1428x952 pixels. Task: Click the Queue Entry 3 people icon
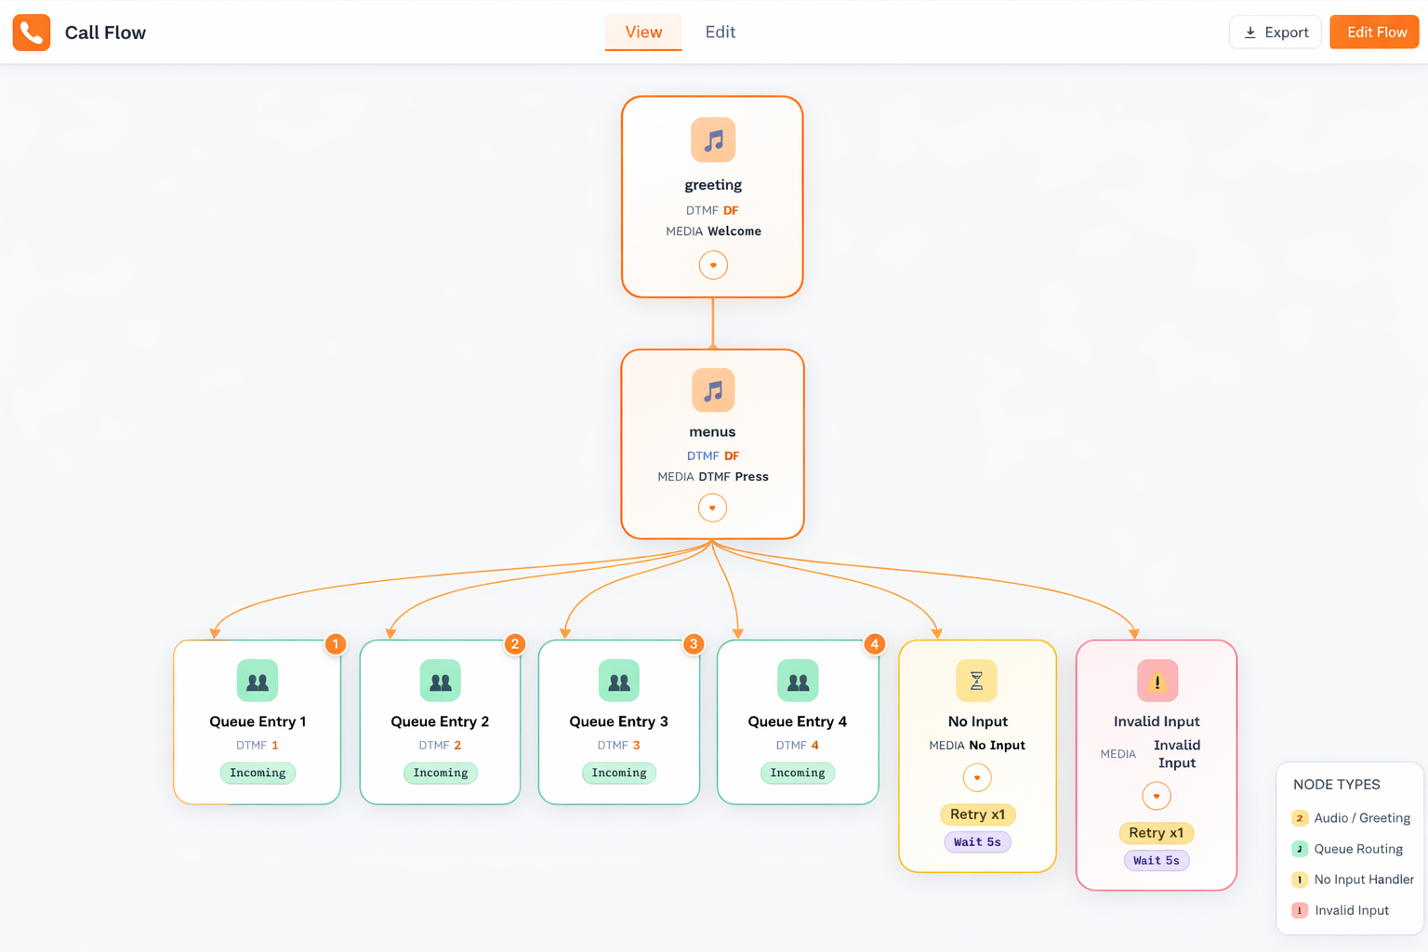pos(618,681)
